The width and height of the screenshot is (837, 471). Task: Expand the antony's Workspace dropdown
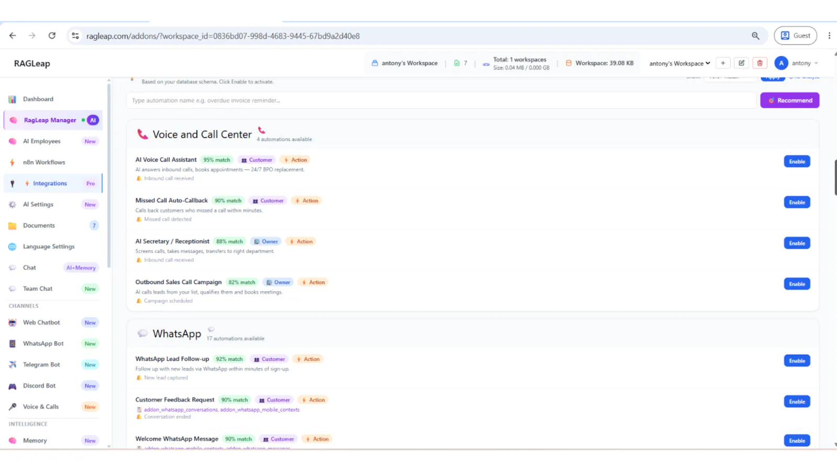click(x=680, y=63)
